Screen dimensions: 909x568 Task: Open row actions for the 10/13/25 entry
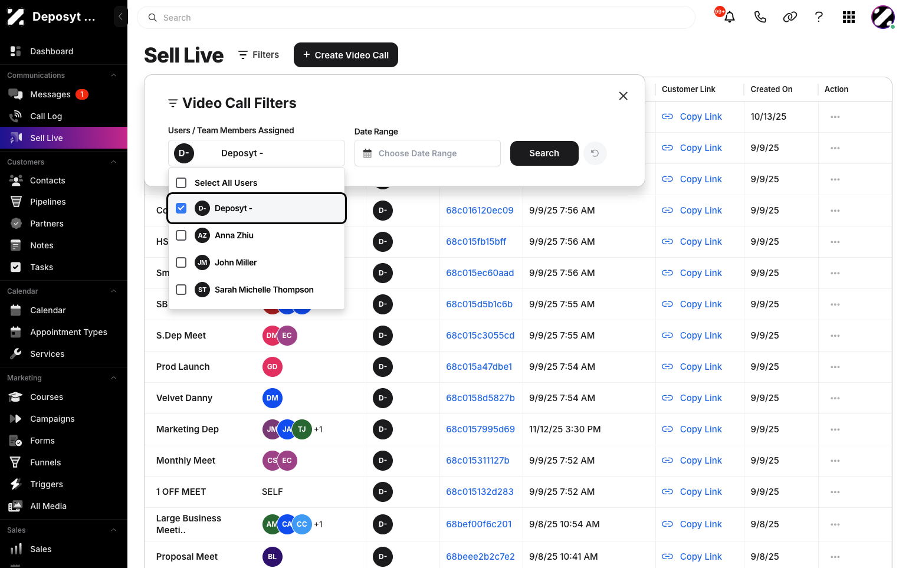835,117
